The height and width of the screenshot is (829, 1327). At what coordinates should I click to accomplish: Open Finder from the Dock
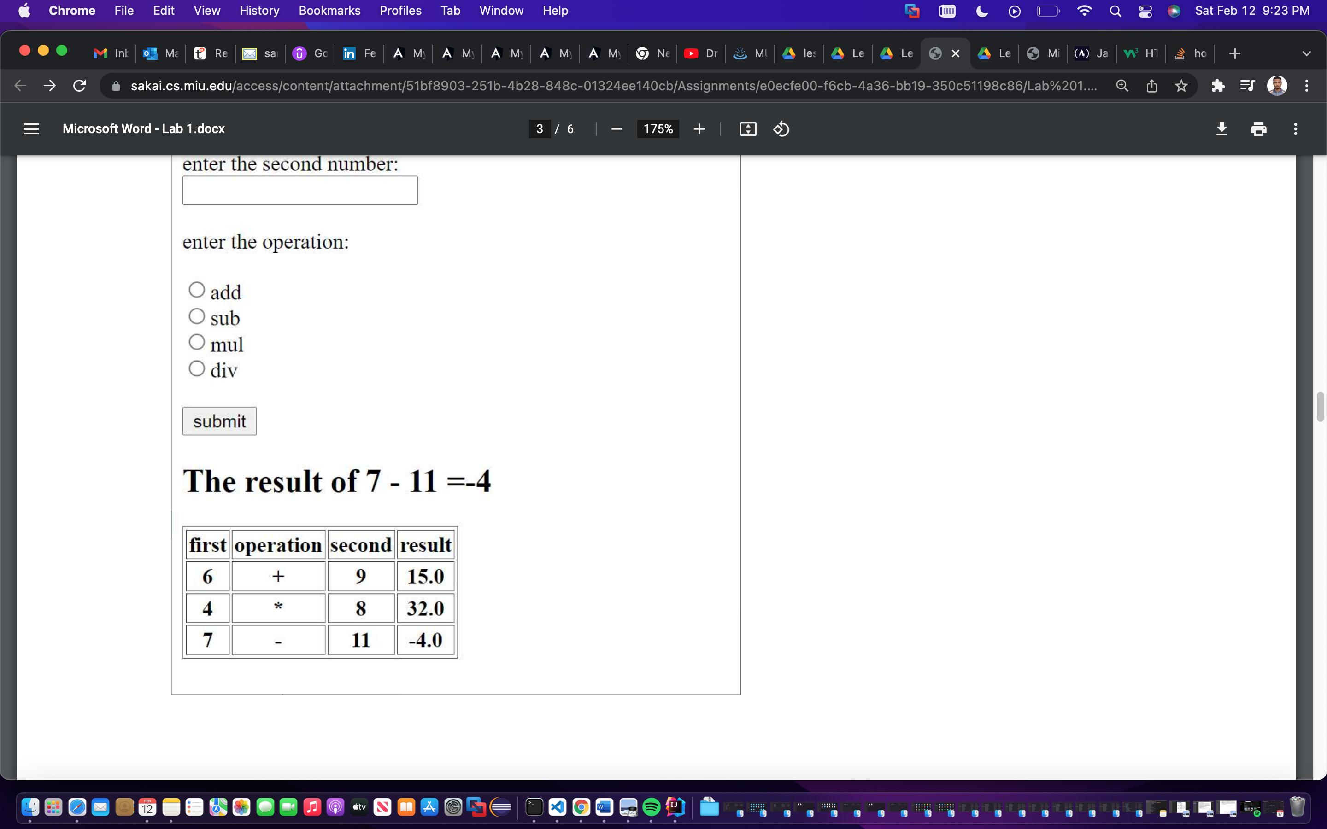tap(30, 806)
